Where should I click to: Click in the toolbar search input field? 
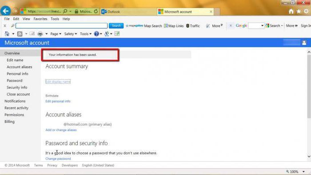pyautogui.click(x=61, y=26)
